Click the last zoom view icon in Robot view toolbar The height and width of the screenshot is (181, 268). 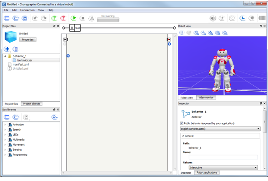tap(225, 33)
